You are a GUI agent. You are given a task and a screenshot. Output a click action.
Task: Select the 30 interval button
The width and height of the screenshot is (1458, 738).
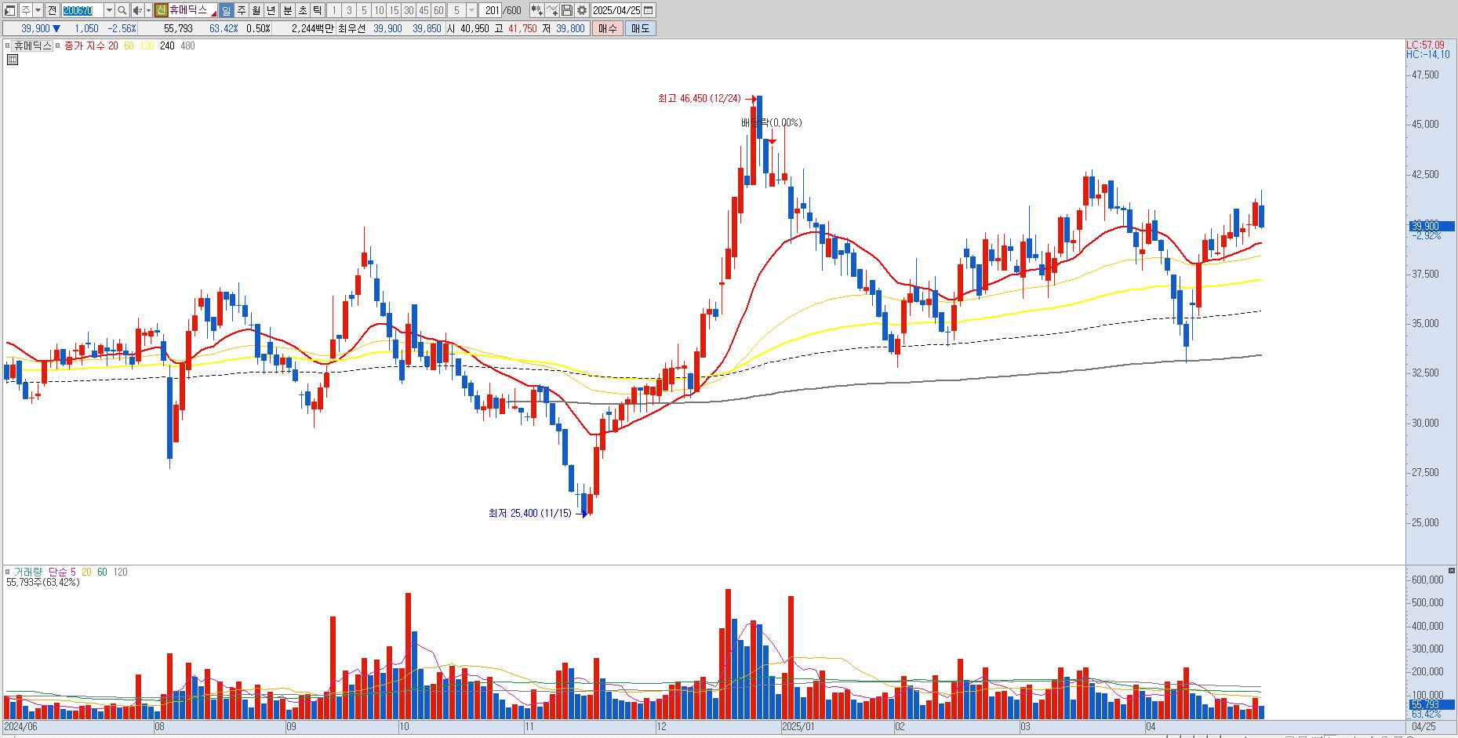(409, 10)
